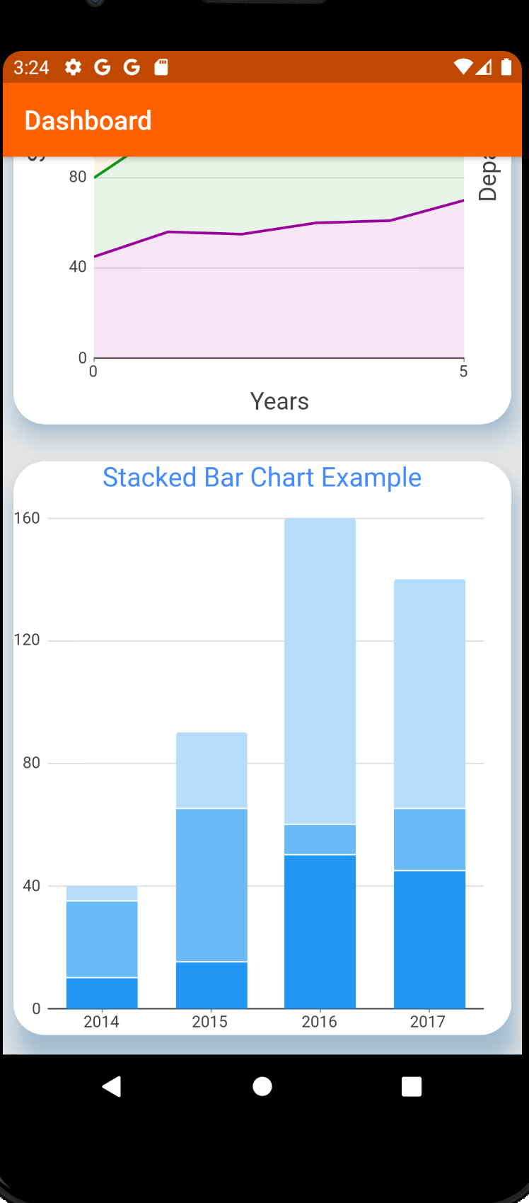Open the first Google app icon in status bar
This screenshot has height=1203, width=529.
[x=103, y=67]
